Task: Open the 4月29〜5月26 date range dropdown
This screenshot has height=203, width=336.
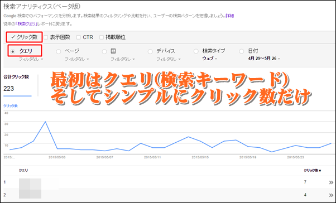Action: point(264,59)
